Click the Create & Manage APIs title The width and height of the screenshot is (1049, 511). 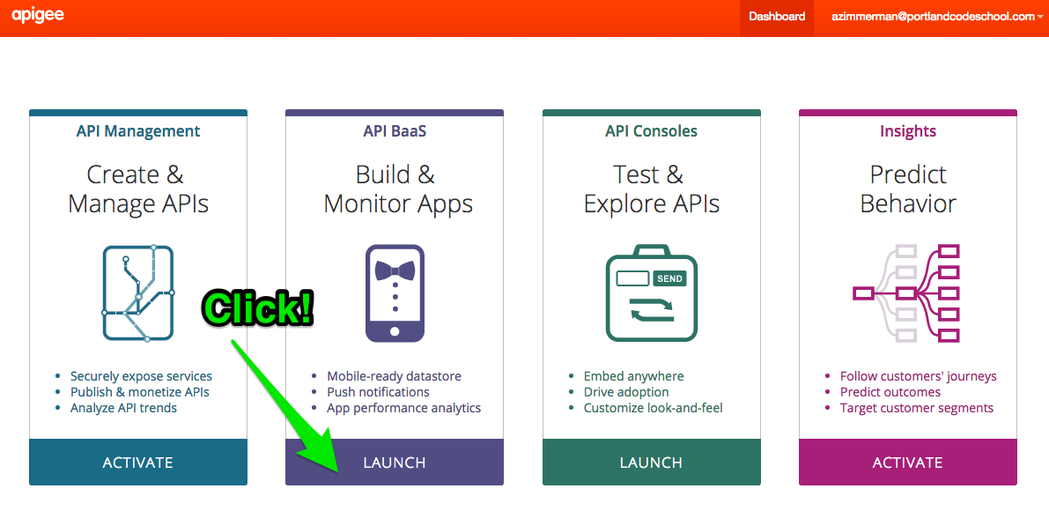[137, 189]
